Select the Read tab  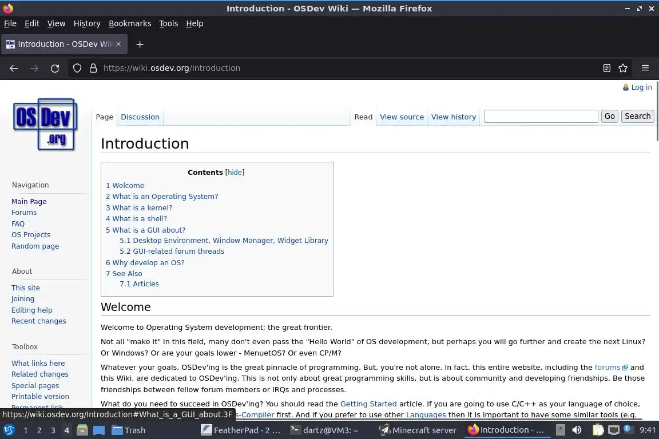tap(363, 117)
